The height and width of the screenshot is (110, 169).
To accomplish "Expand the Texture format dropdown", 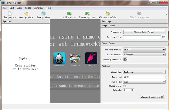I will point(144,50).
